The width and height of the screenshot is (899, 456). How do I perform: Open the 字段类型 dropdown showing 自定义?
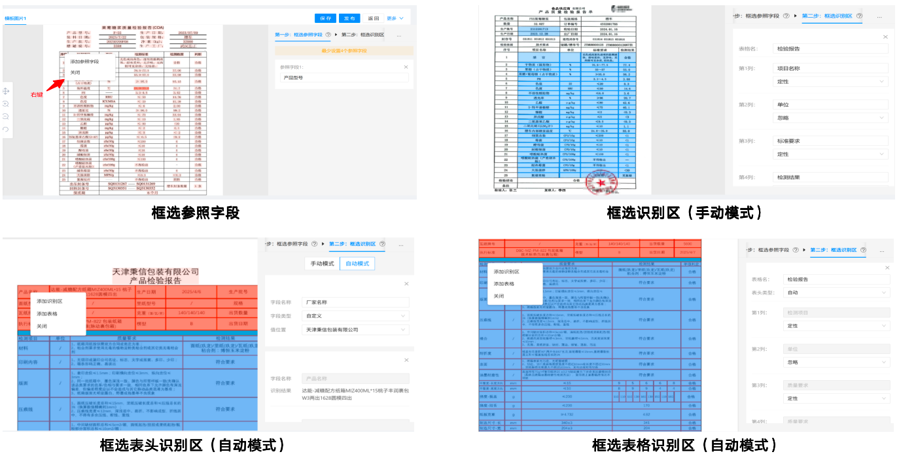357,315
